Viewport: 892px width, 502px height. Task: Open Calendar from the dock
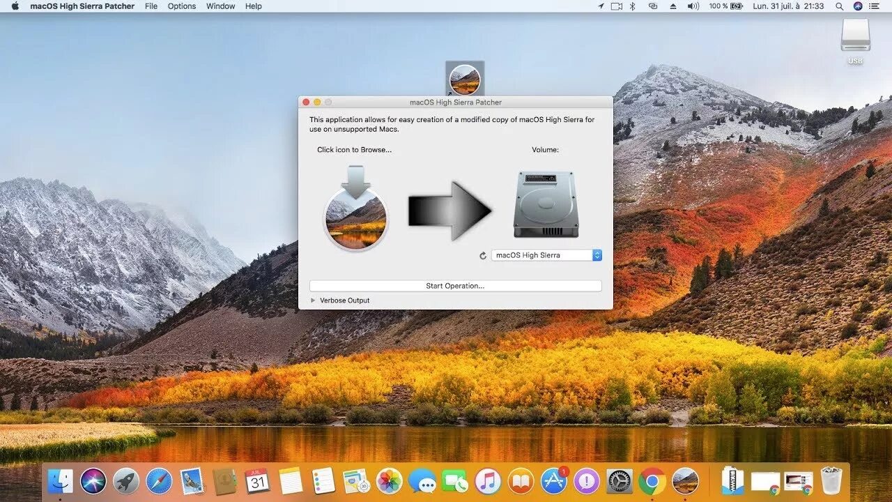(x=257, y=481)
